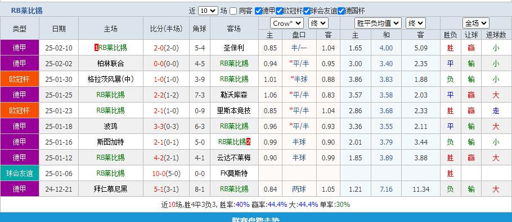
Task: Open the 终 dropdown next to Crow*
Action: (x=318, y=24)
